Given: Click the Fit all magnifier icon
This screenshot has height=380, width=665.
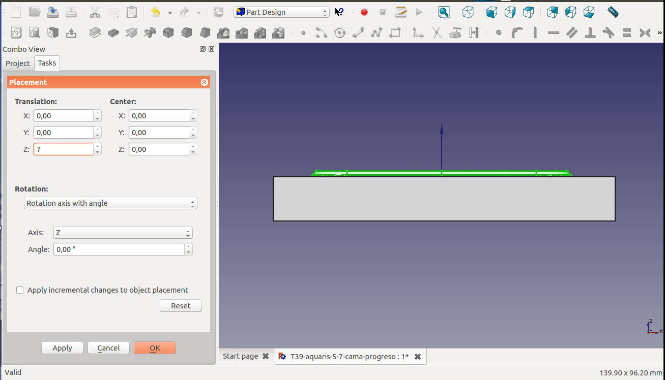Looking at the screenshot, I should pos(444,12).
